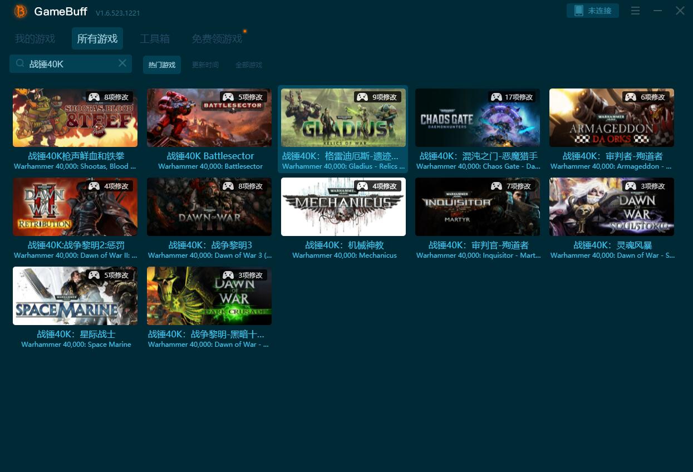
Task: Choose the Armageddon Da Orks cover image
Action: click(612, 117)
